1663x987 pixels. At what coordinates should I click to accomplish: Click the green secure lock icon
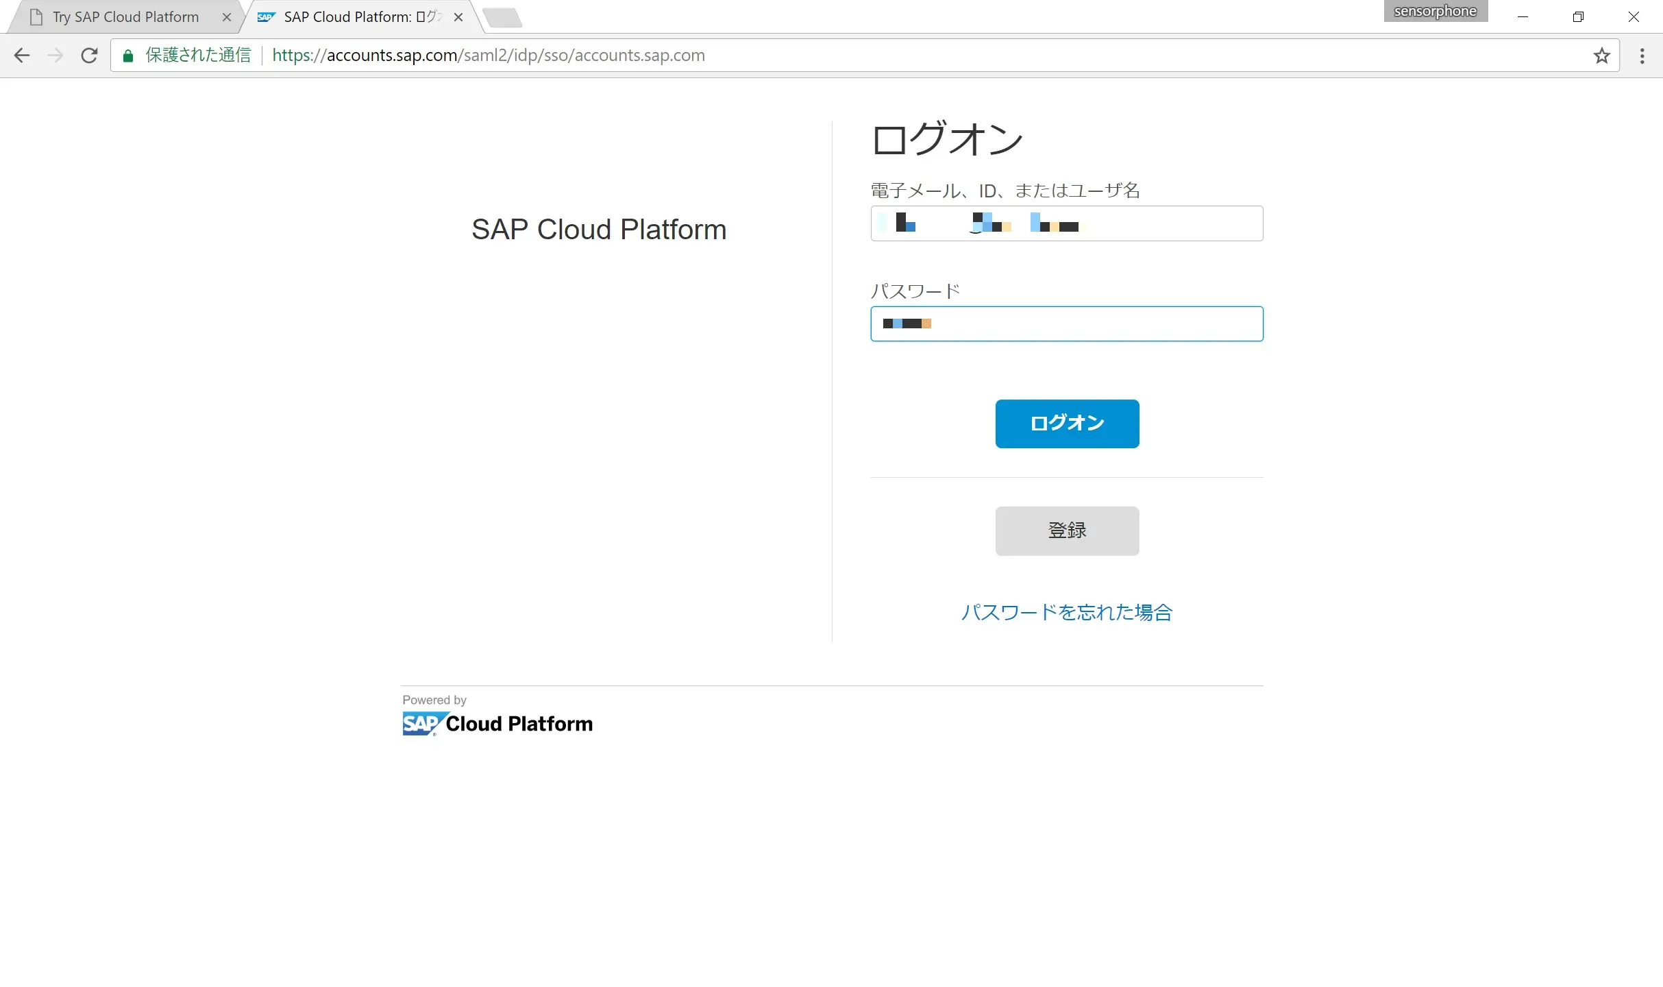tap(127, 56)
